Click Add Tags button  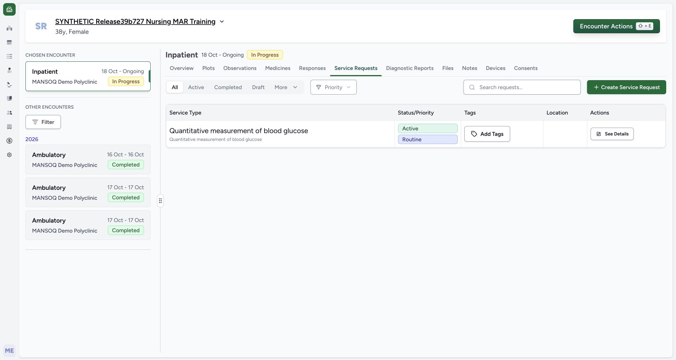(x=487, y=134)
